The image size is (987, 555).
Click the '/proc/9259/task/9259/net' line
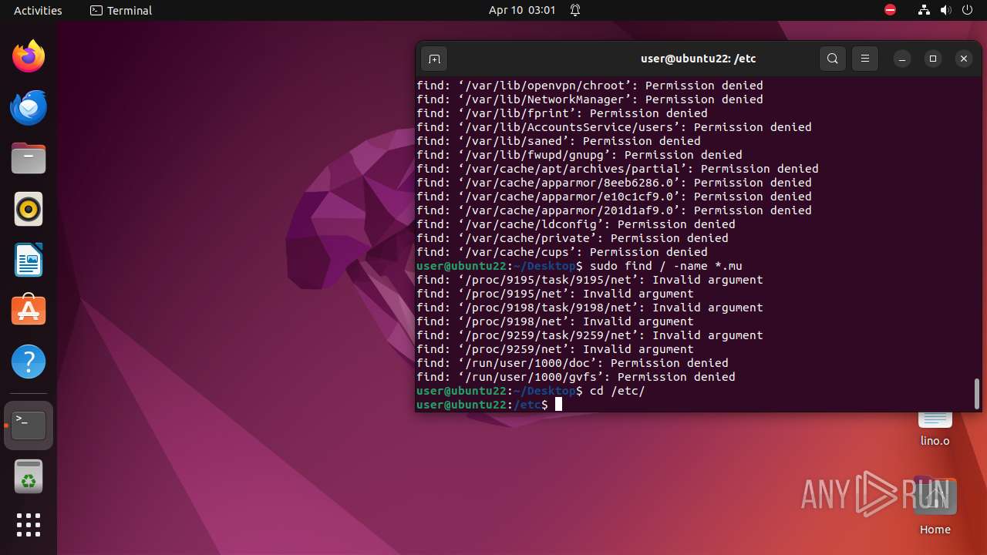point(590,335)
